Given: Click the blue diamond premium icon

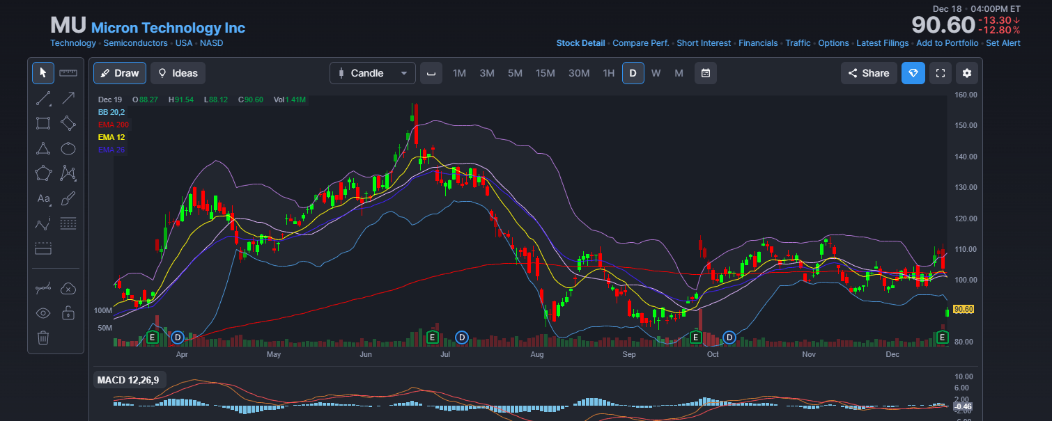Looking at the screenshot, I should click(913, 73).
